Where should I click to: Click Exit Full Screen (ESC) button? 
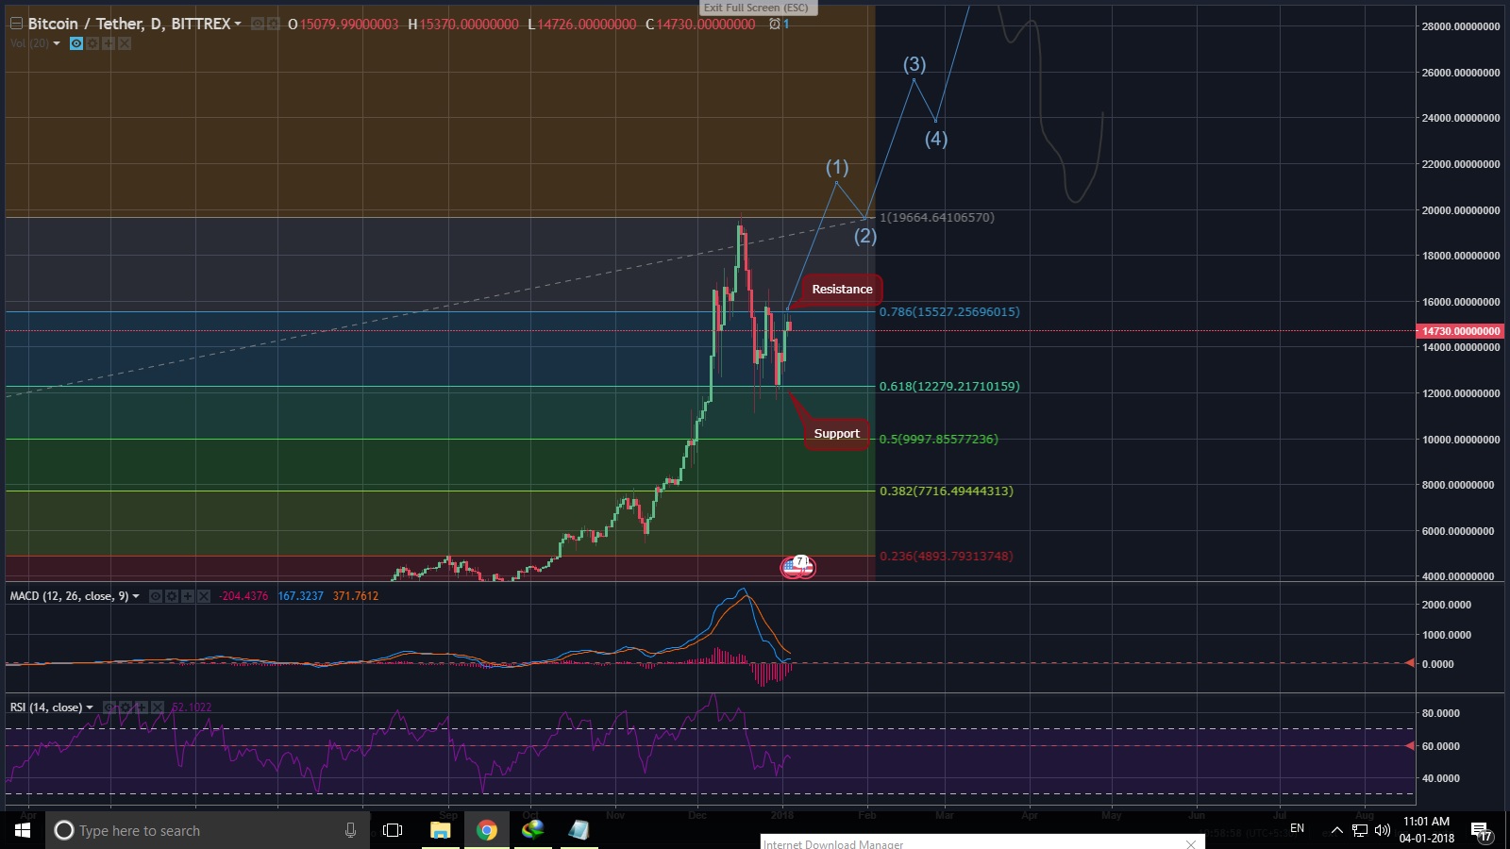(758, 8)
